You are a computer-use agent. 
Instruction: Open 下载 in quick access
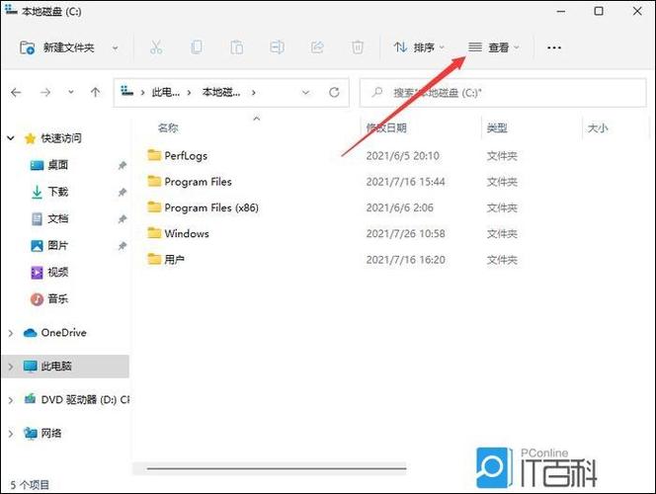(57, 192)
